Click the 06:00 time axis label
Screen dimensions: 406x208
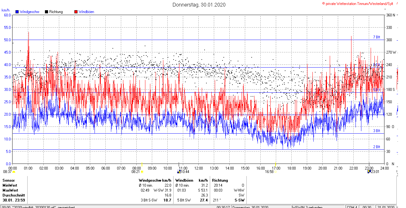(106, 168)
